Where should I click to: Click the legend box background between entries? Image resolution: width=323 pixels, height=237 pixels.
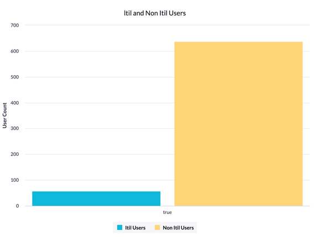tap(150, 228)
